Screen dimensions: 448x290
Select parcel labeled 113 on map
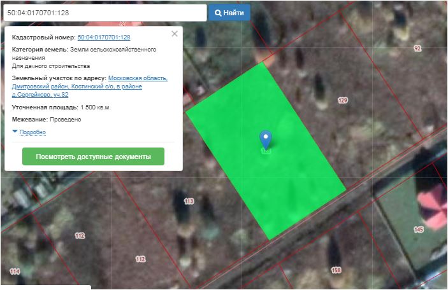point(189,201)
